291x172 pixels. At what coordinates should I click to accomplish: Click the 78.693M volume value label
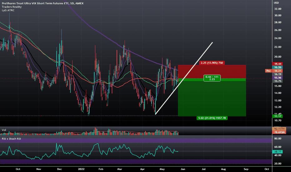[279, 132]
